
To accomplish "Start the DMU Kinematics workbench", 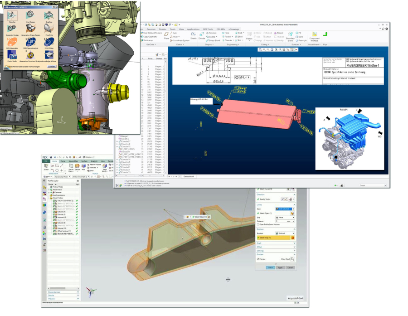I will tap(12, 42).
